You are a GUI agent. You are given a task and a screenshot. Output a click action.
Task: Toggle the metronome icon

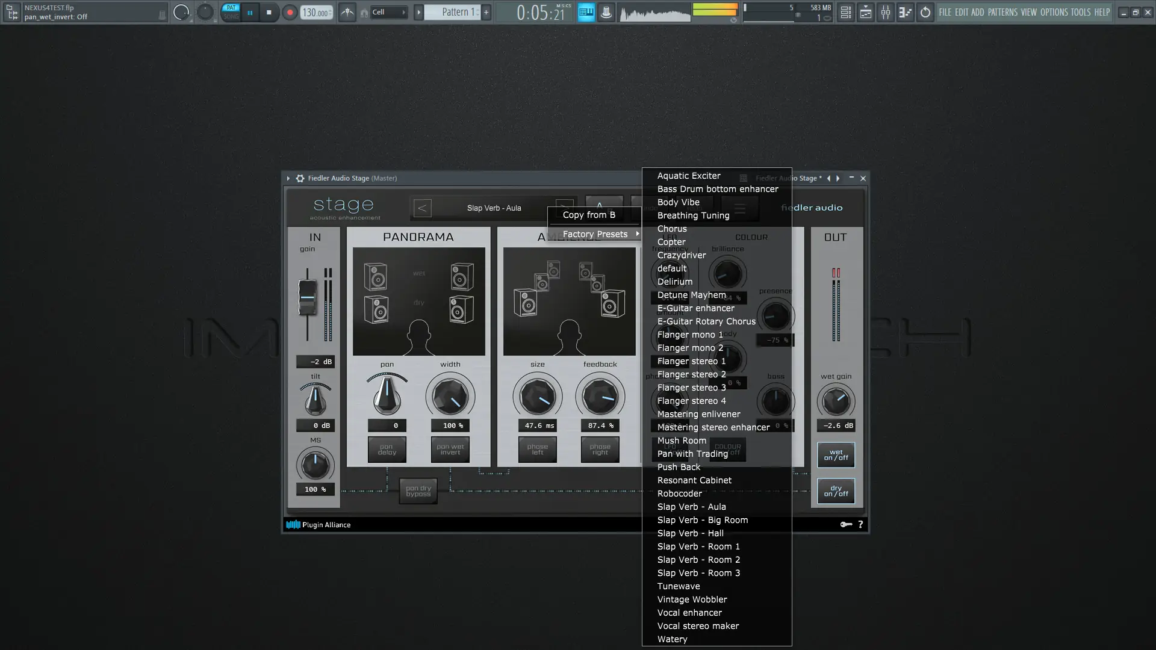(347, 12)
